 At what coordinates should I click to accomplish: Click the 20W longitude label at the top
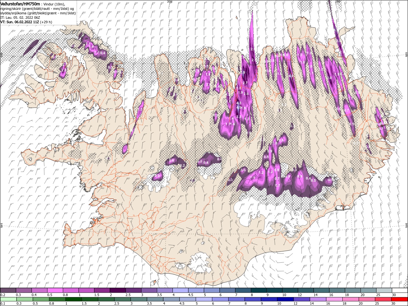(170, 2)
